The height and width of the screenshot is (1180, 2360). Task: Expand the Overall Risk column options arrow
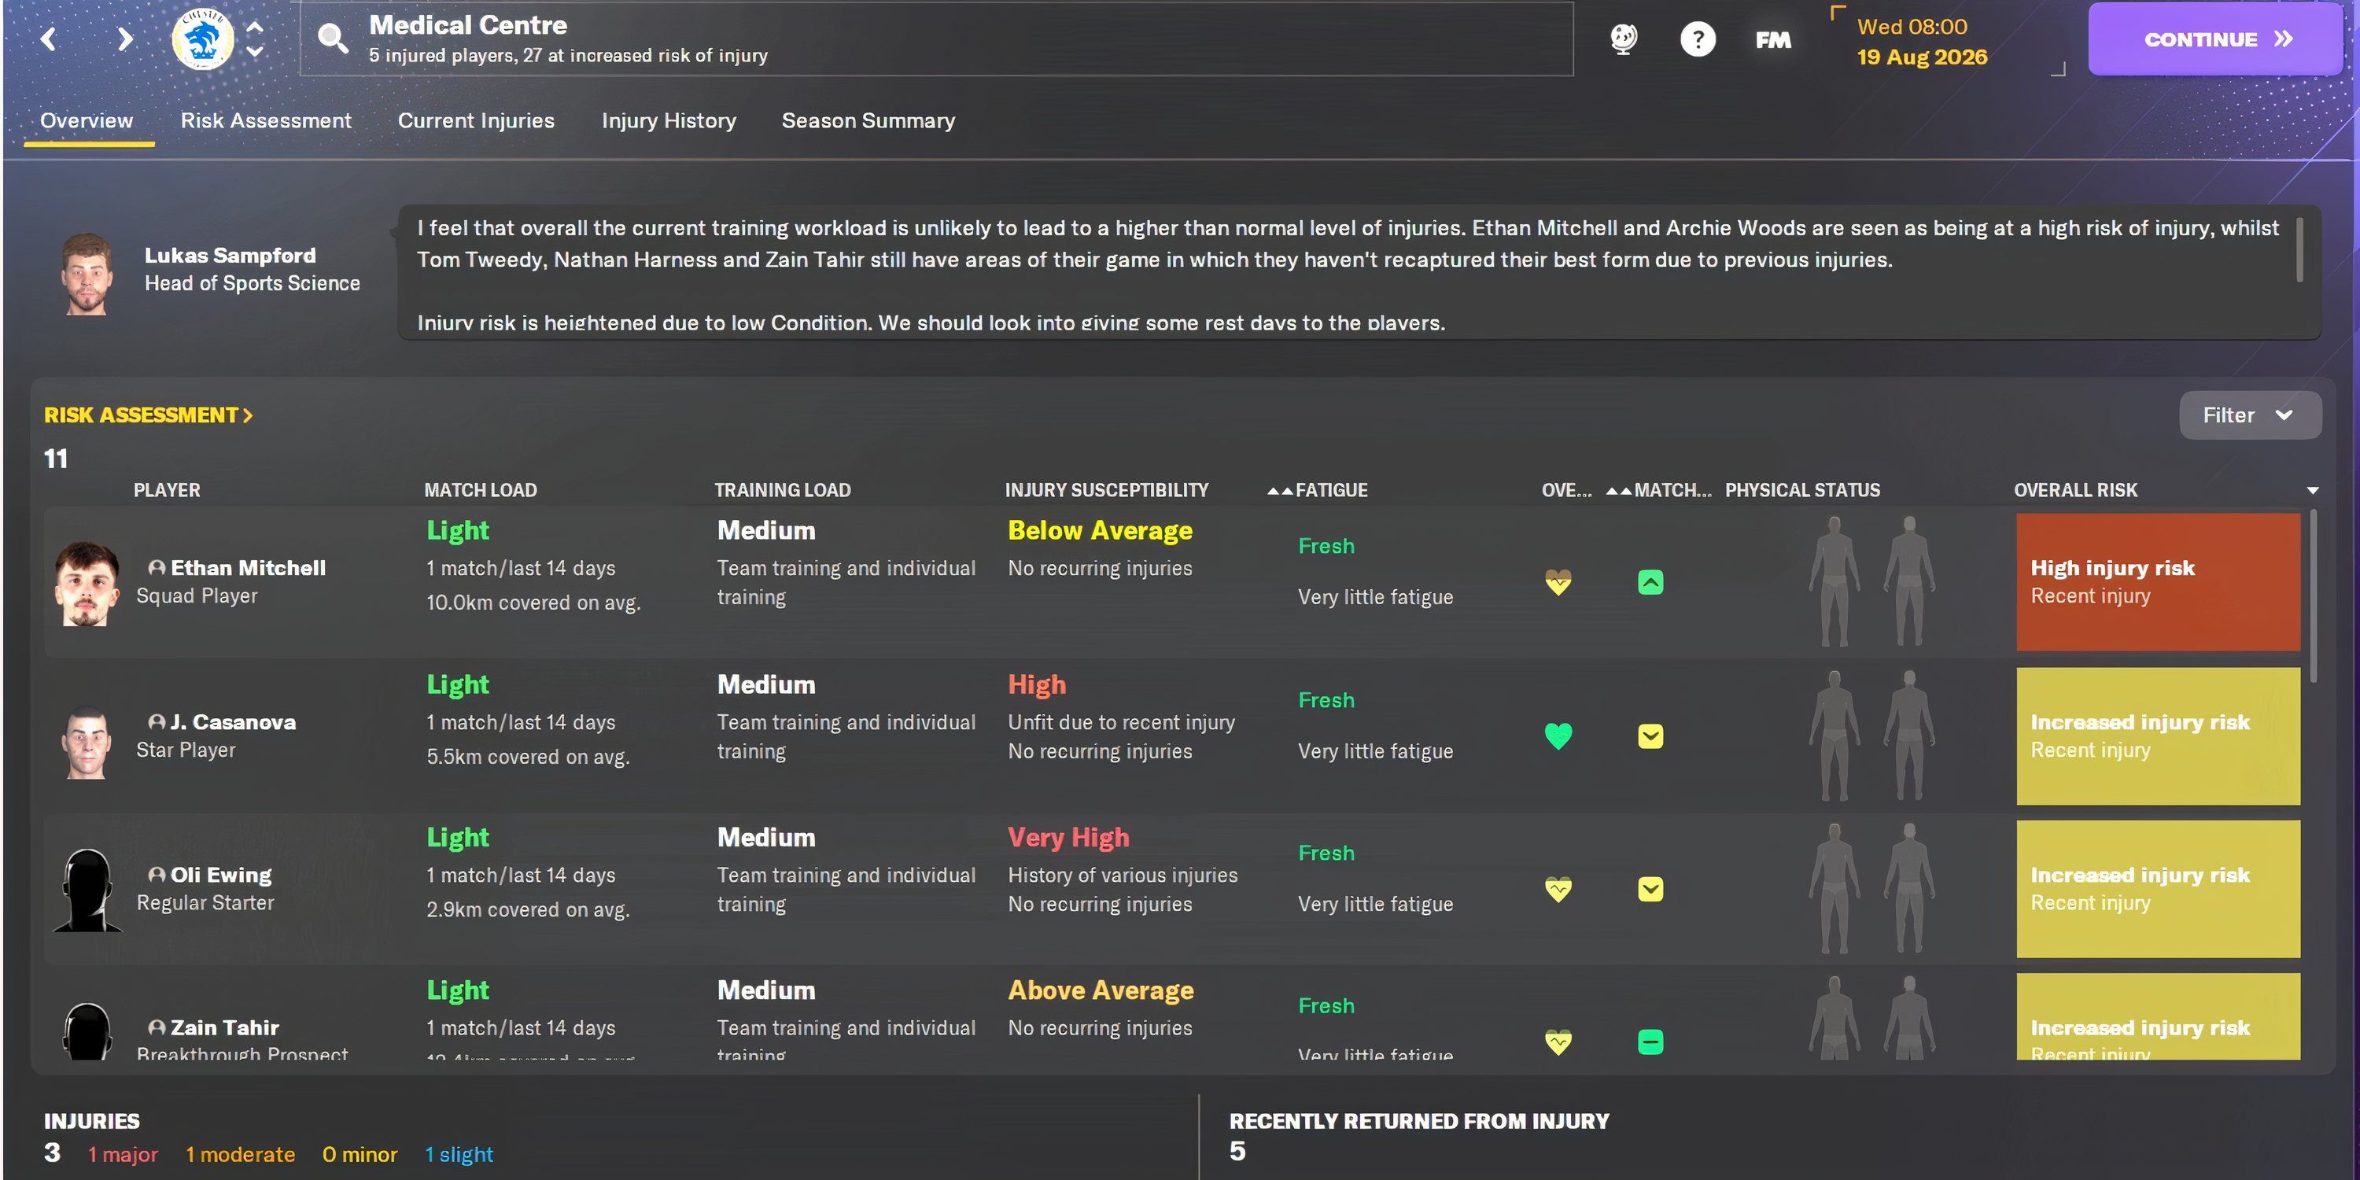pos(2312,491)
